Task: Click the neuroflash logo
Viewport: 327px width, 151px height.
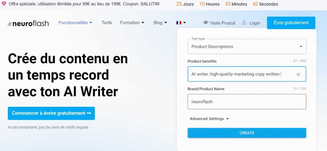Action: pyautogui.click(x=28, y=23)
